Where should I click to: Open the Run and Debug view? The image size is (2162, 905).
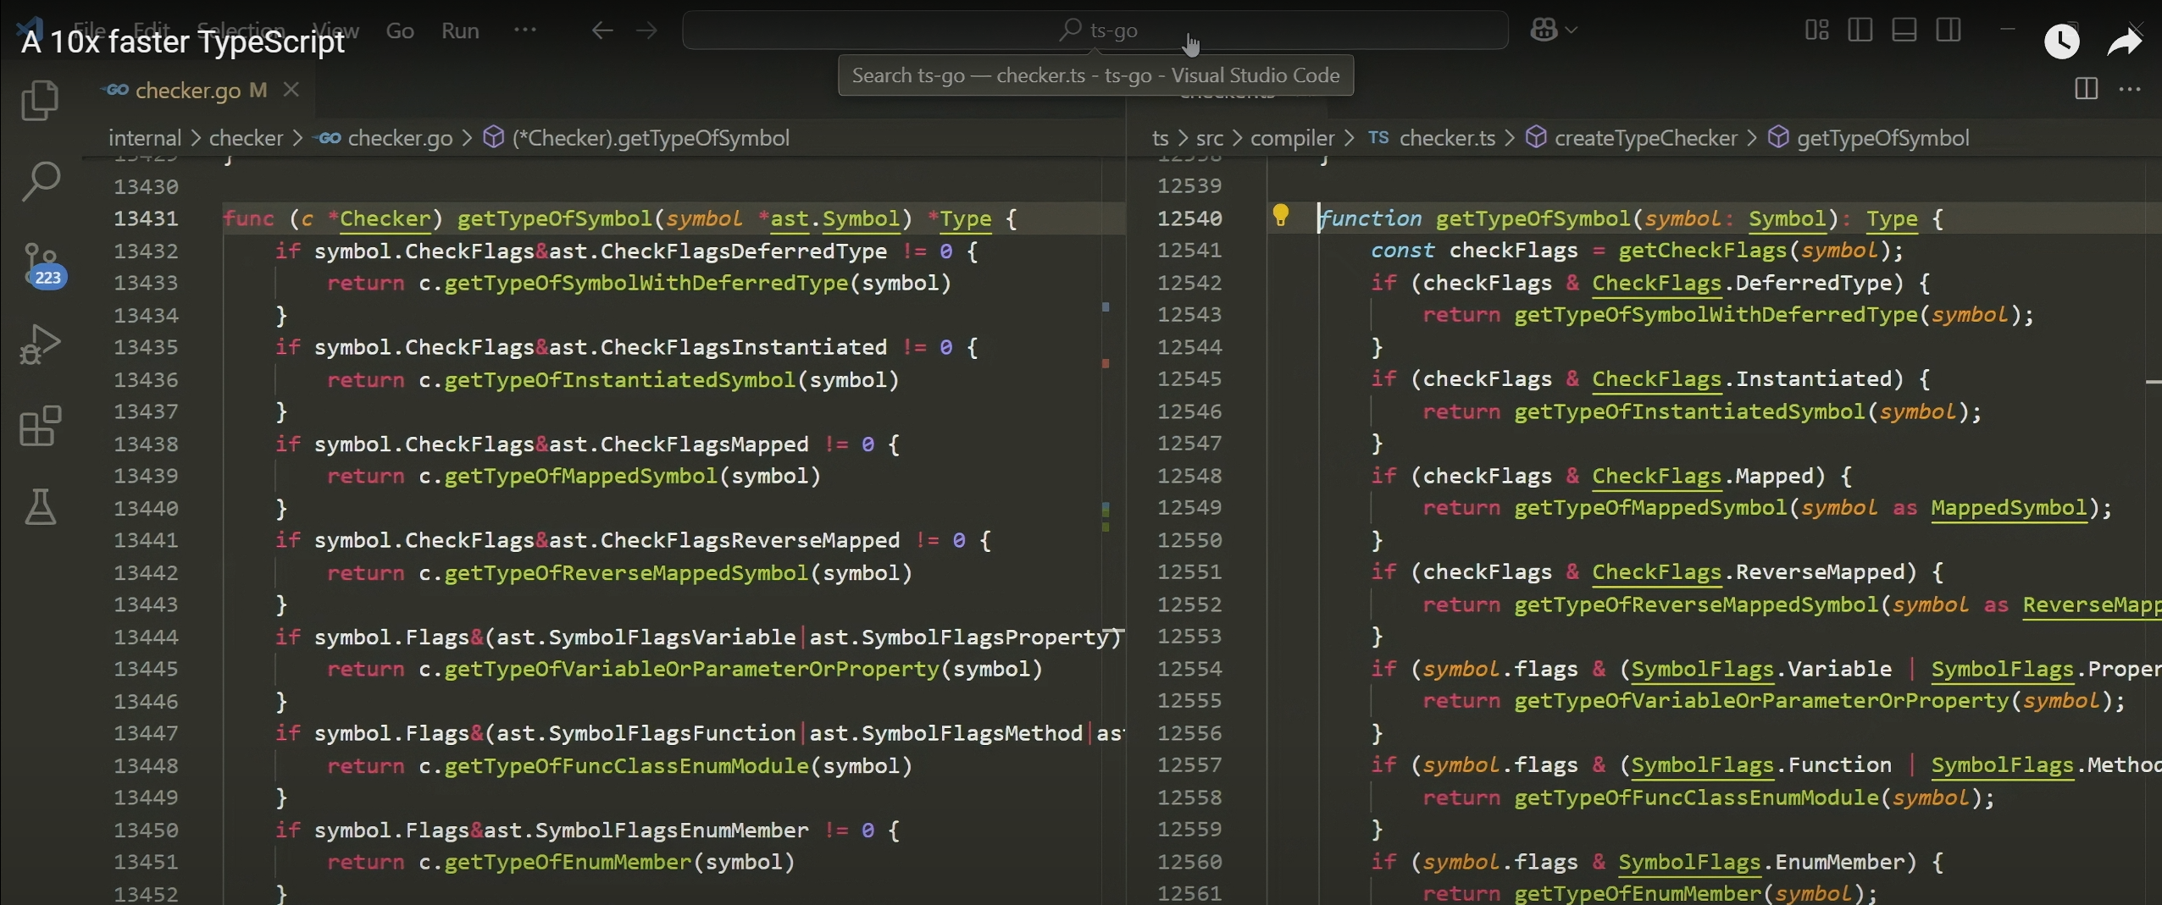tap(40, 344)
